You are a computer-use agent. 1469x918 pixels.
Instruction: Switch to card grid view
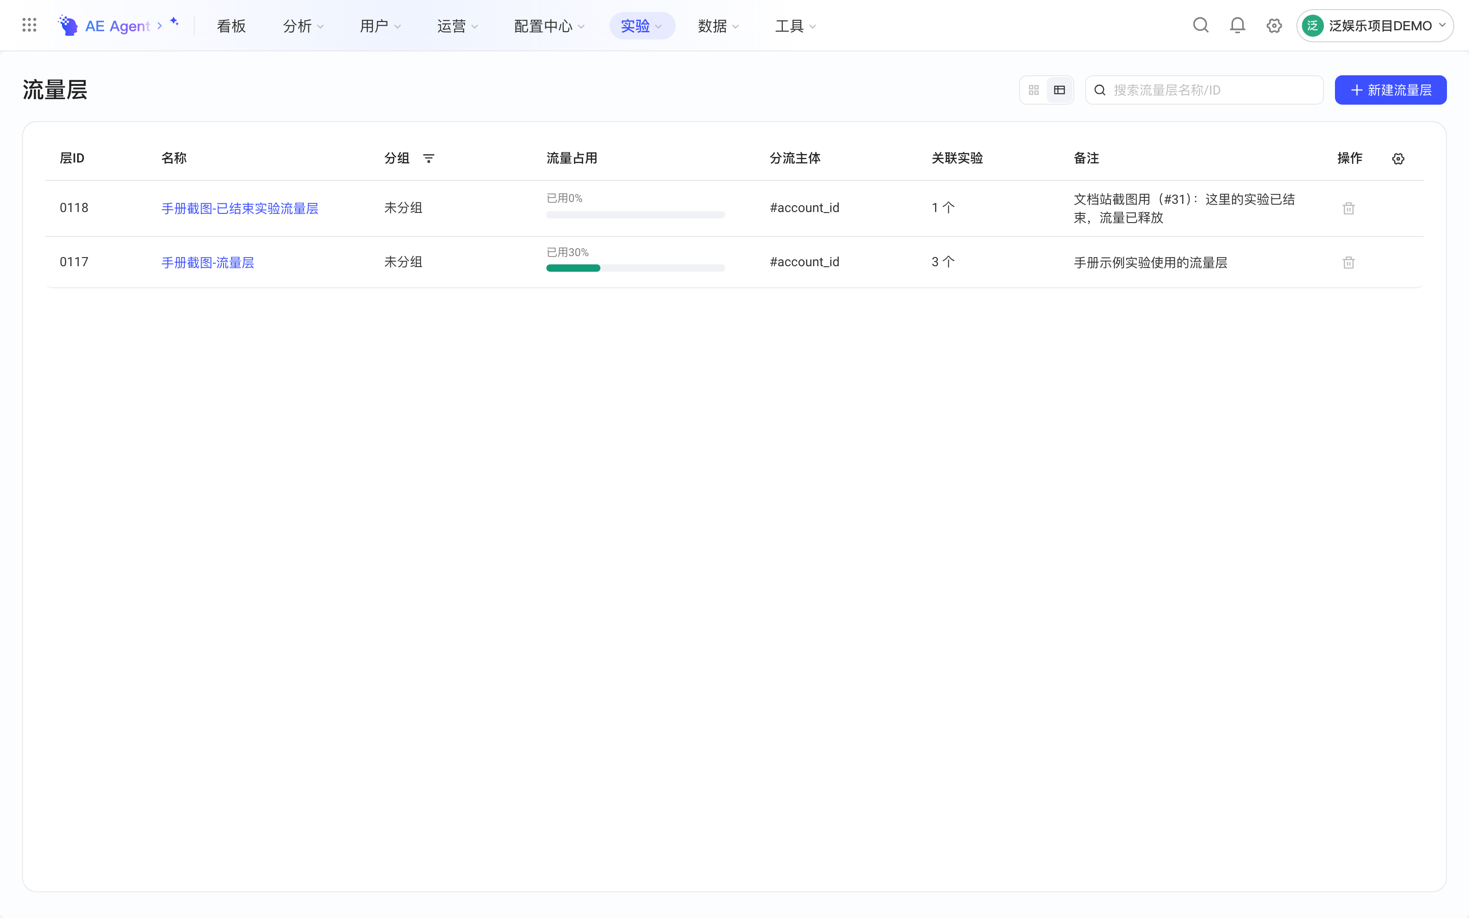(1034, 90)
